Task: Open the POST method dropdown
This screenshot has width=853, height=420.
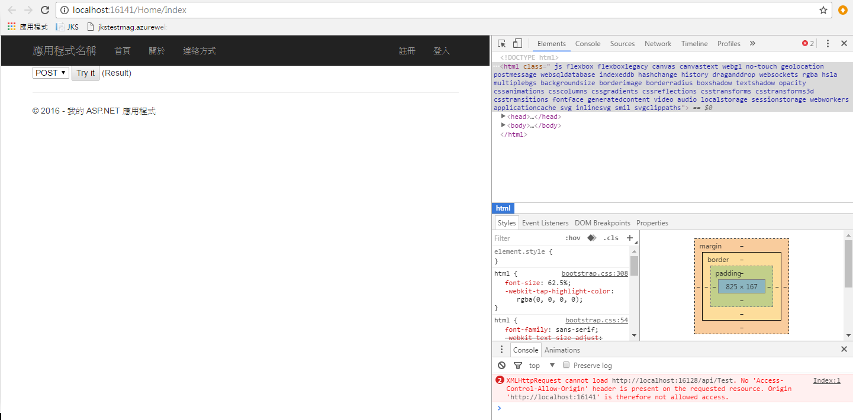Action: pyautogui.click(x=51, y=73)
